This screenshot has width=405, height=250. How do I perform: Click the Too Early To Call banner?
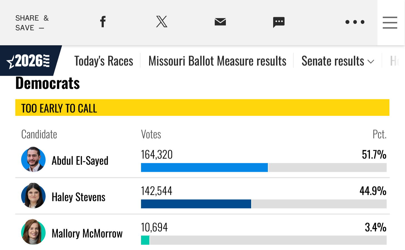[202, 108]
